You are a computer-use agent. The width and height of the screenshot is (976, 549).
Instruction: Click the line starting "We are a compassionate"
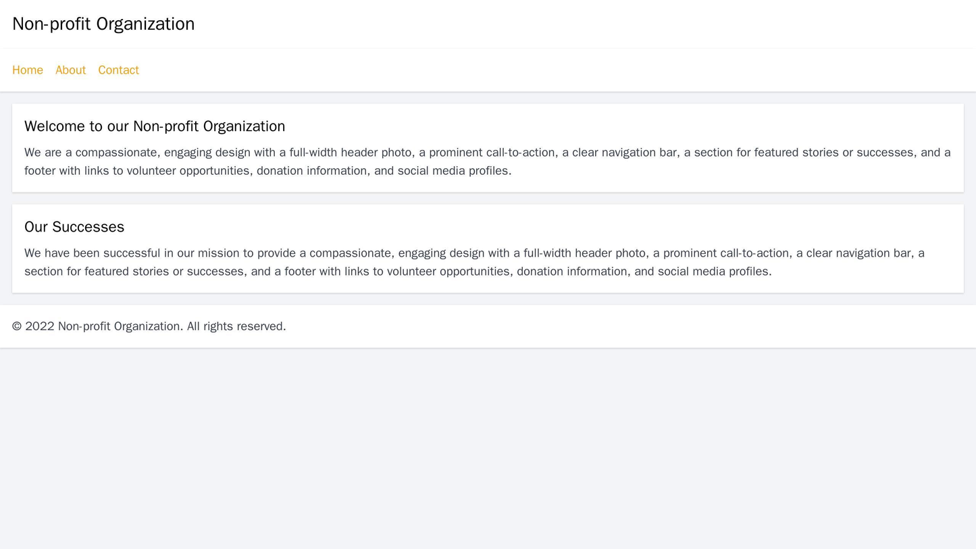(487, 153)
